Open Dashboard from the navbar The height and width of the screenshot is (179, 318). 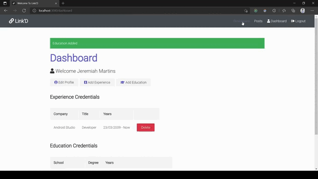(277, 21)
